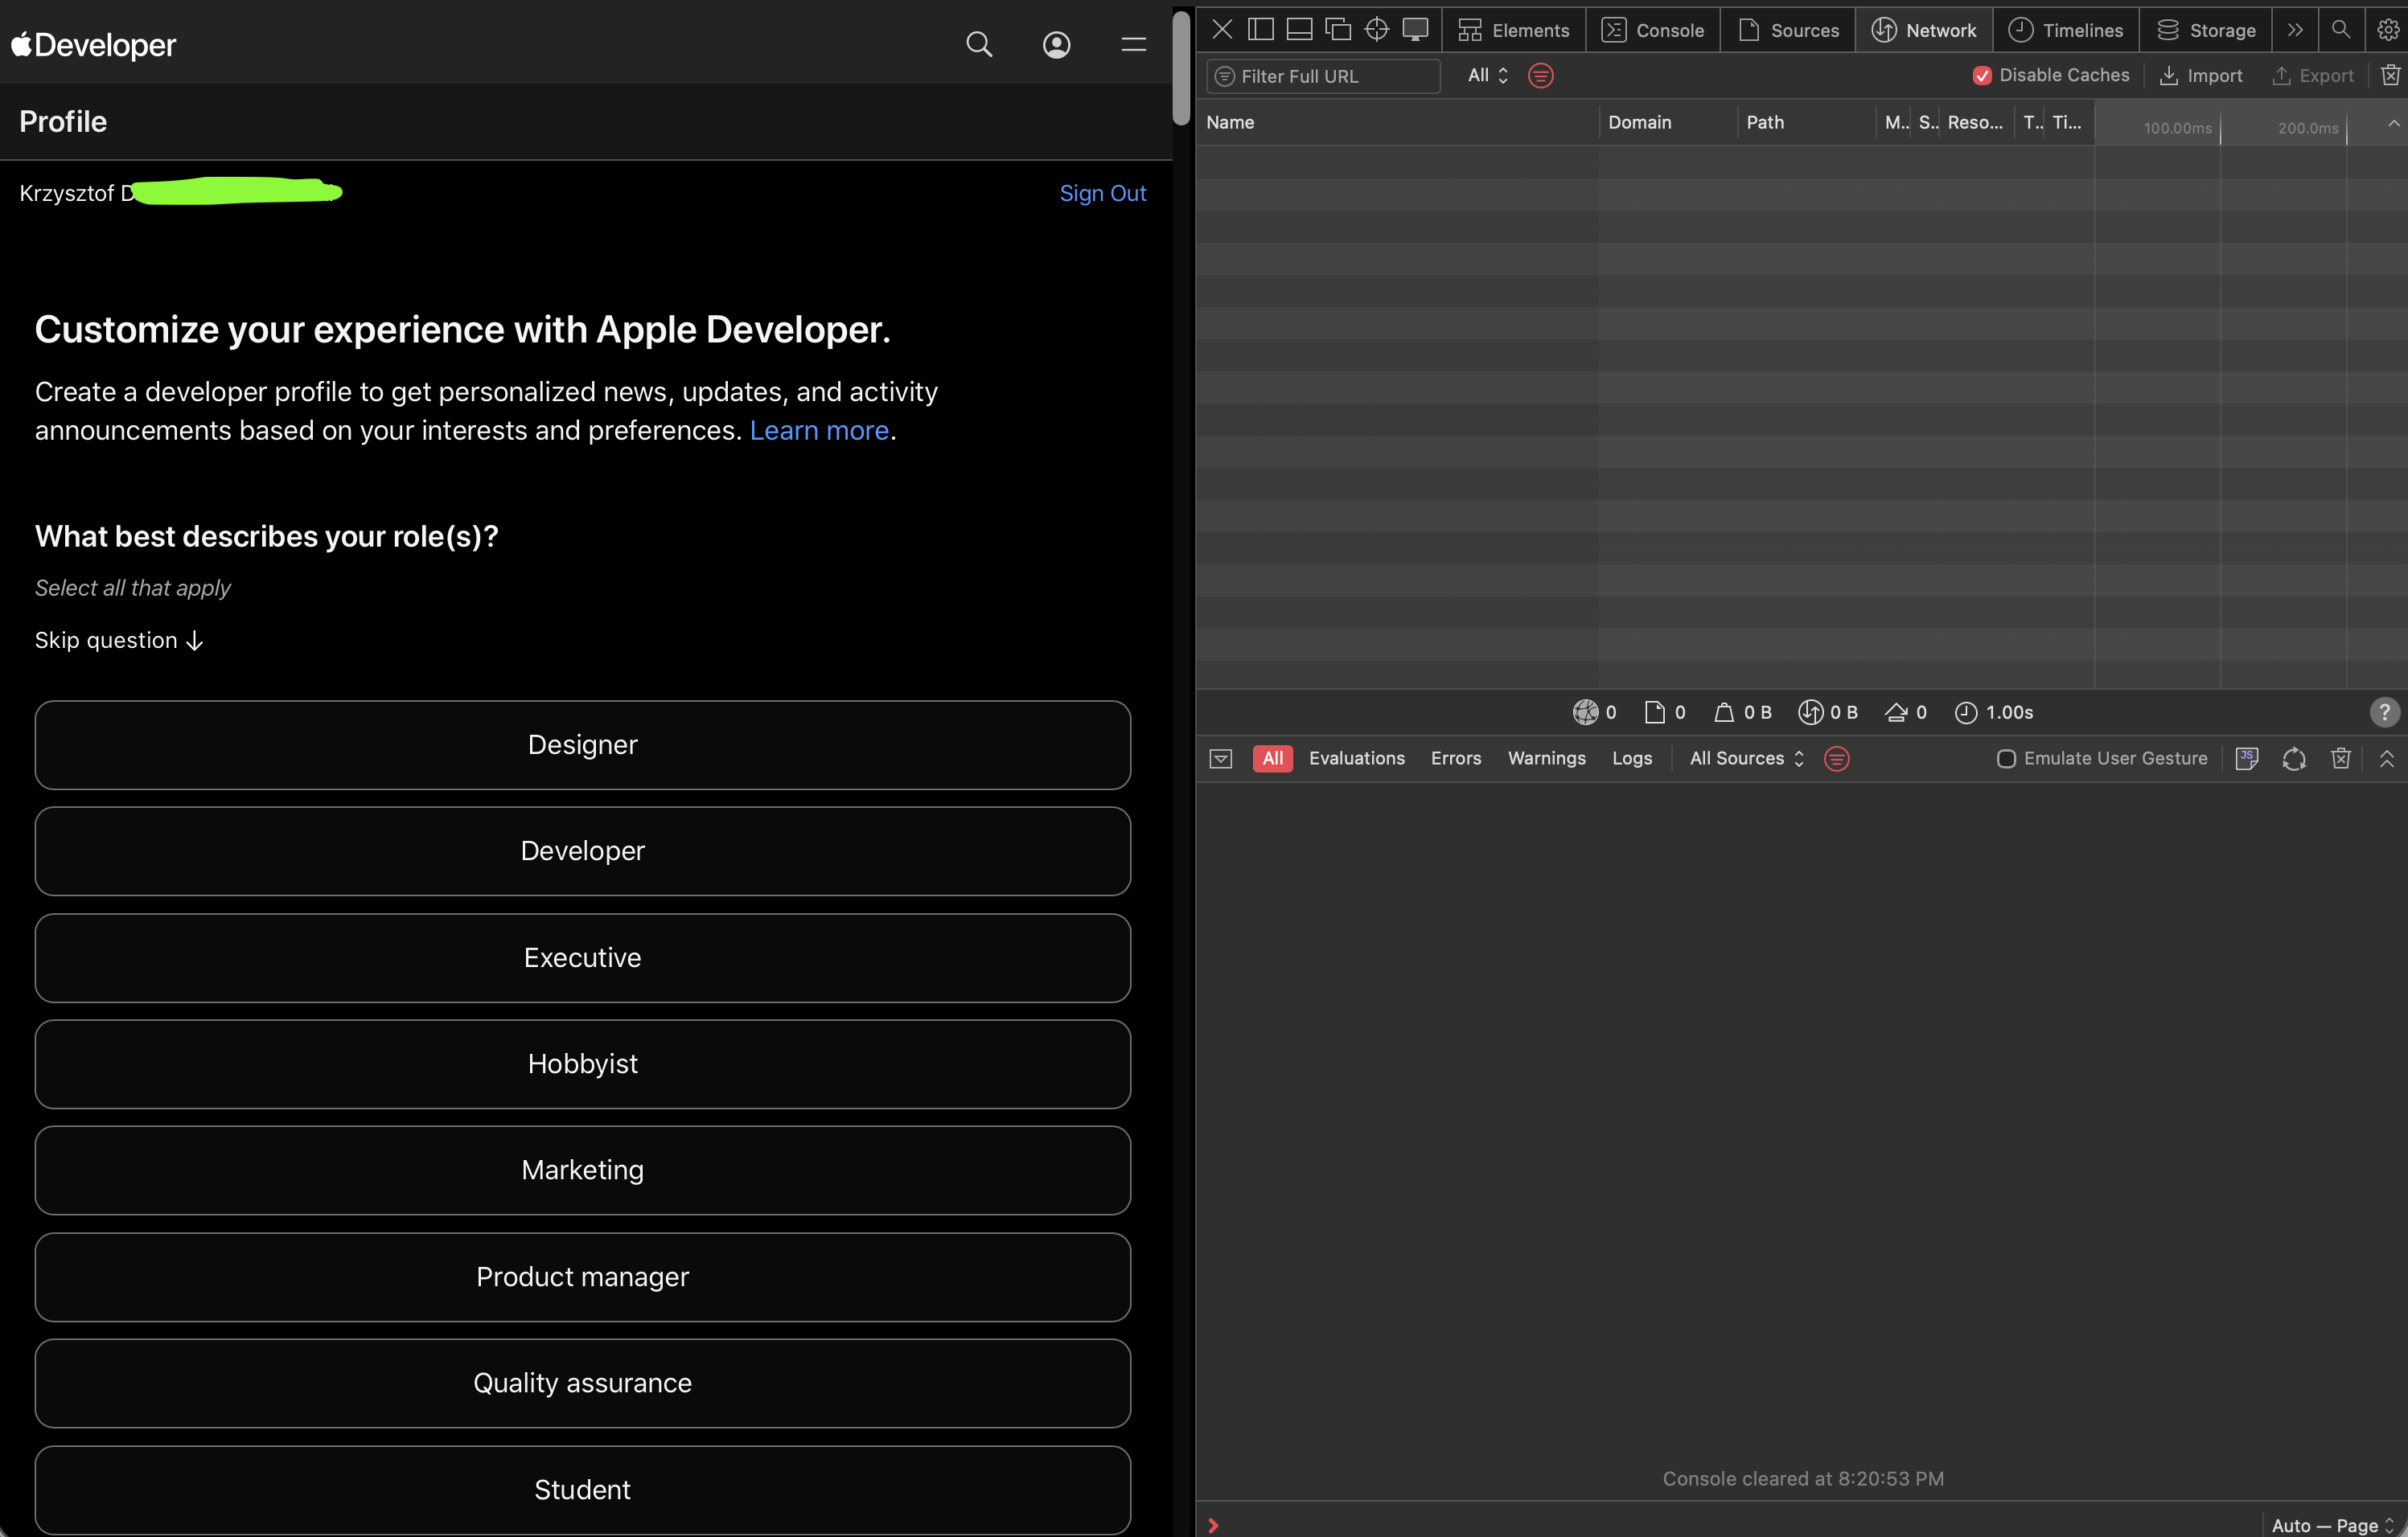Click the account profile icon in header

(x=1056, y=45)
